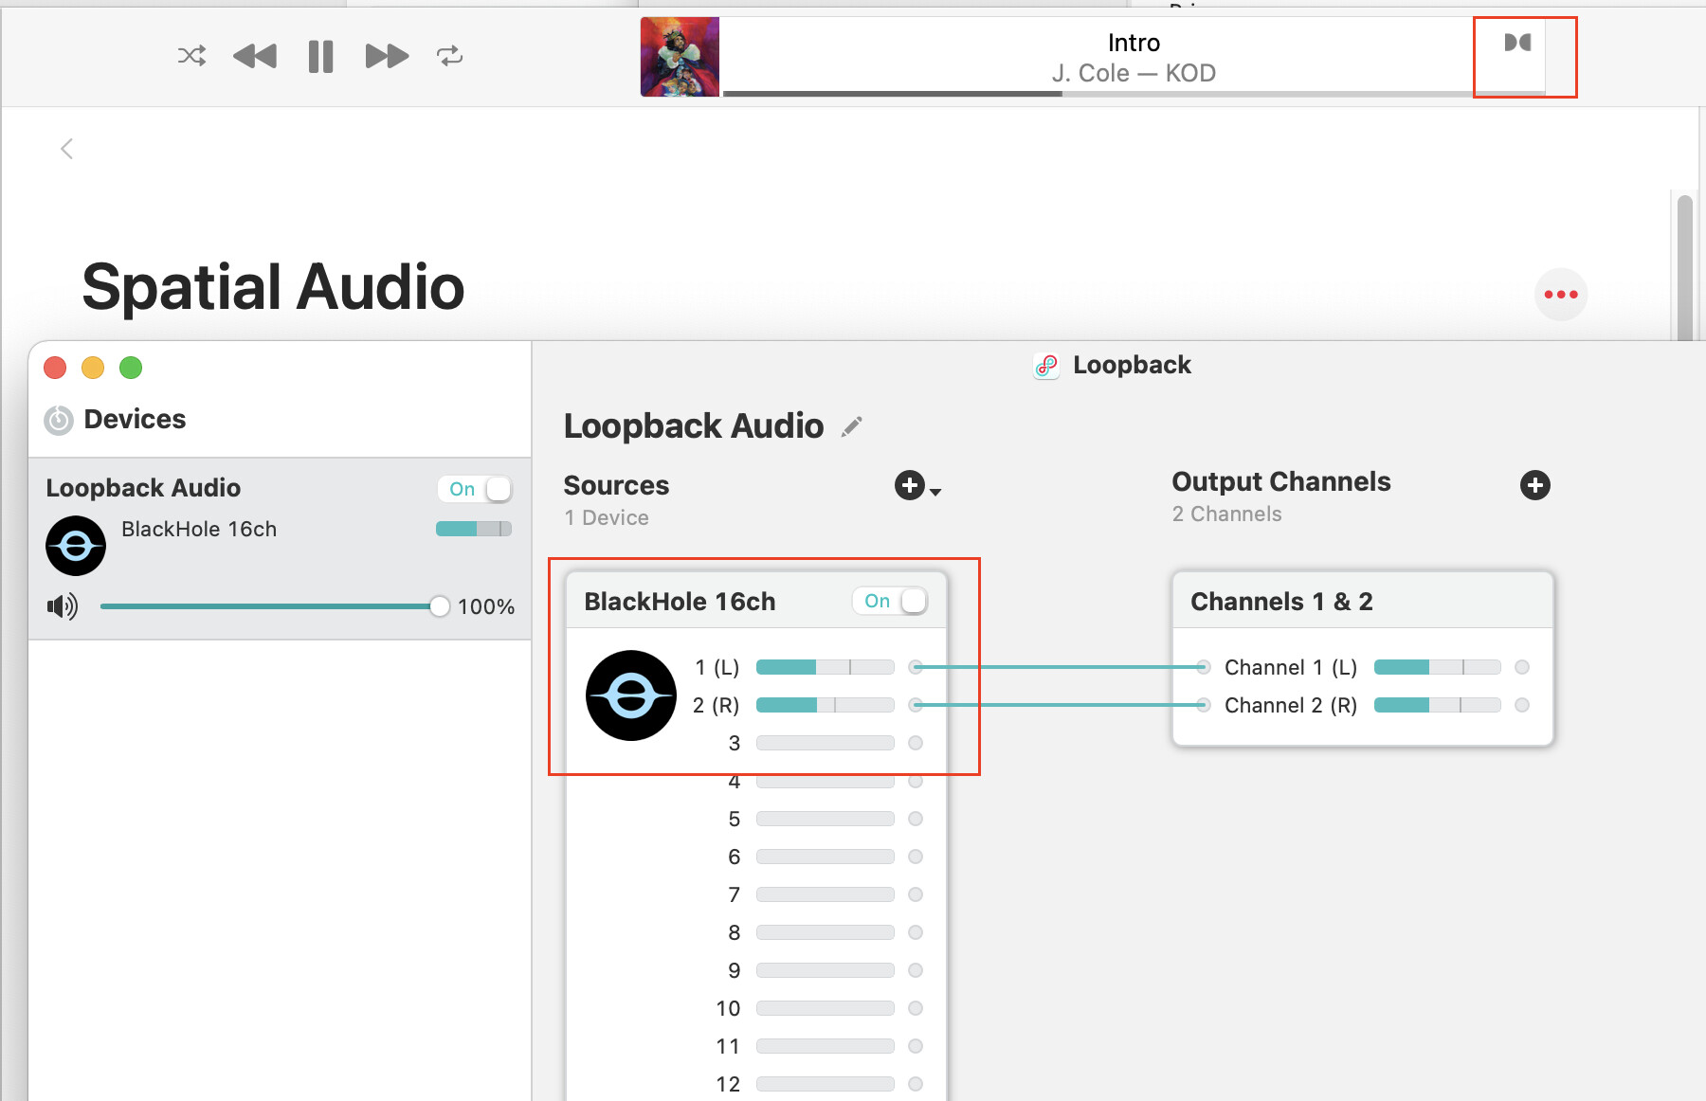Click Channel 2 (R) right-side connector
This screenshot has width=1706, height=1101.
coord(1522,705)
